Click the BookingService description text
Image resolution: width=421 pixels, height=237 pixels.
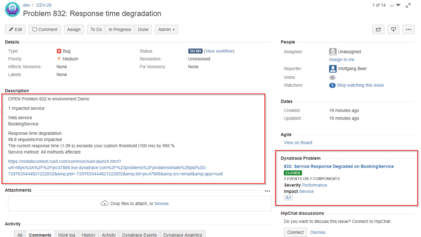point(23,124)
